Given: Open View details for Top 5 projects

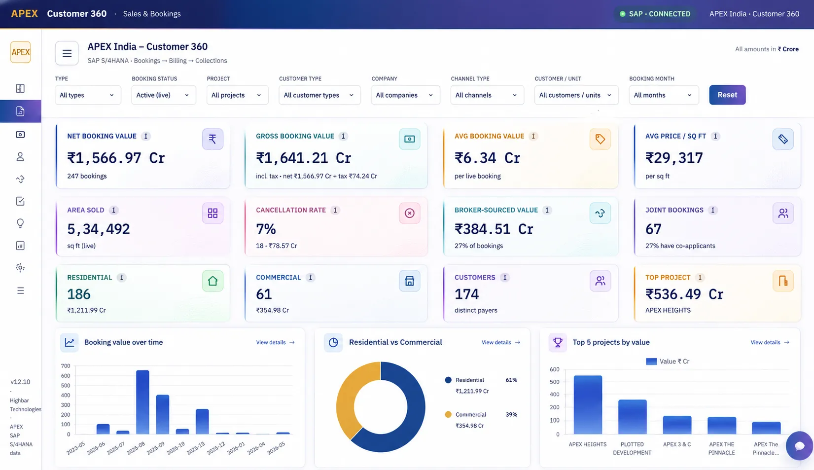Looking at the screenshot, I should 770,342.
